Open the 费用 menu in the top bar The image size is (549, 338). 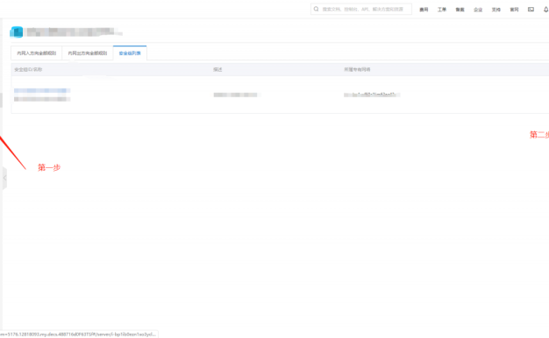(x=424, y=10)
